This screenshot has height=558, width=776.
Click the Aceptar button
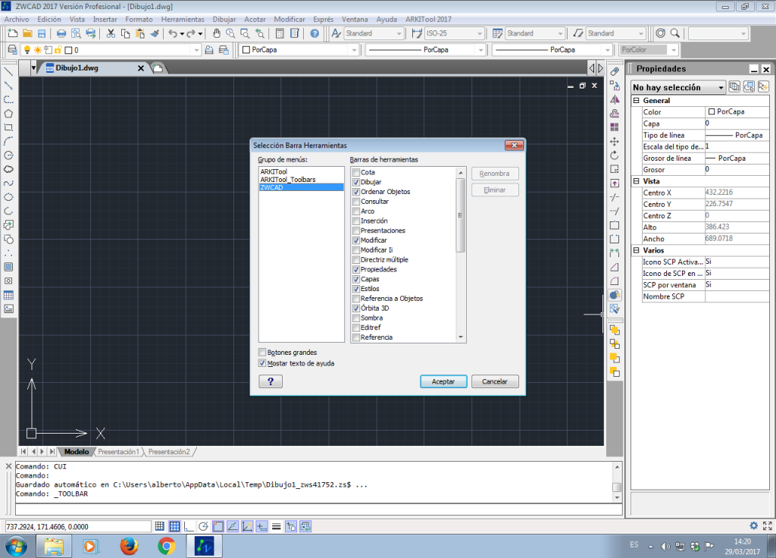coord(443,381)
